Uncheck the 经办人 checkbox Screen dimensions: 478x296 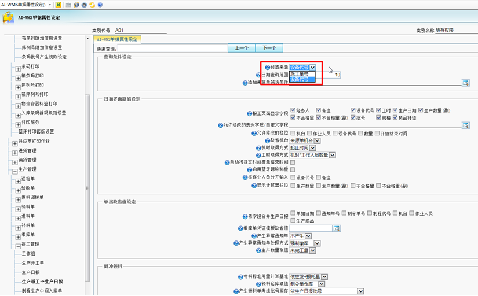[292, 110]
